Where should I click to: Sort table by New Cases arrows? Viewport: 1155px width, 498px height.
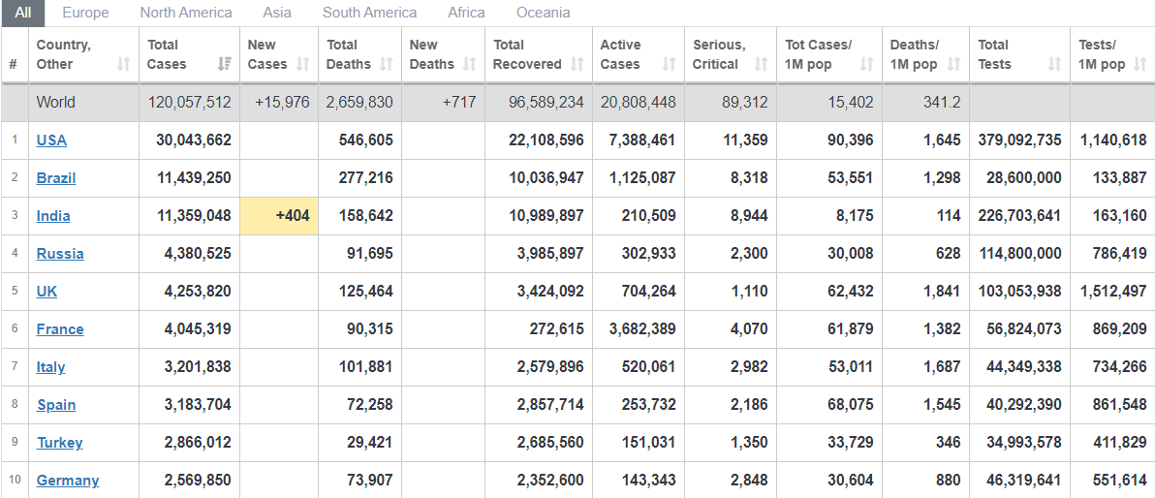302,65
